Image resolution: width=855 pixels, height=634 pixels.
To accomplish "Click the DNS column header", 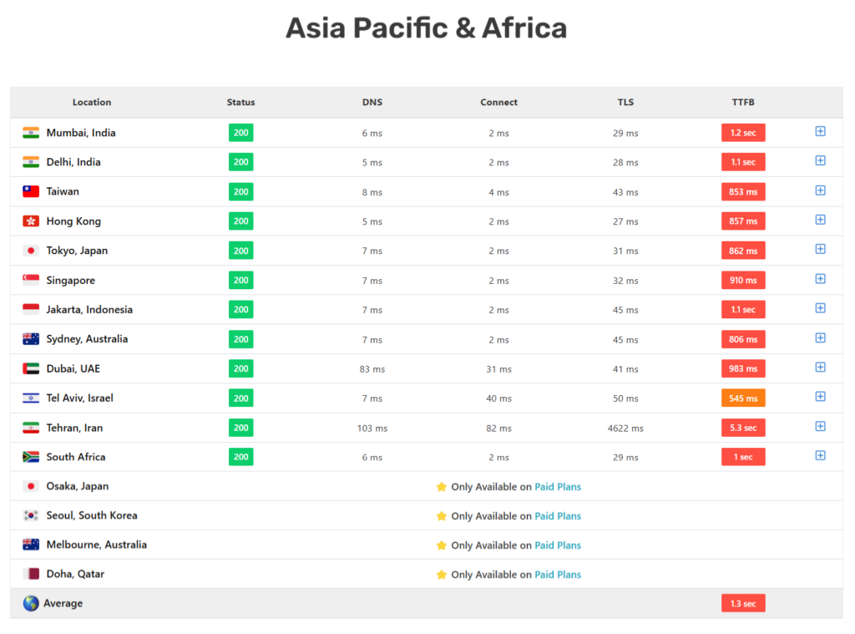I will 372,102.
